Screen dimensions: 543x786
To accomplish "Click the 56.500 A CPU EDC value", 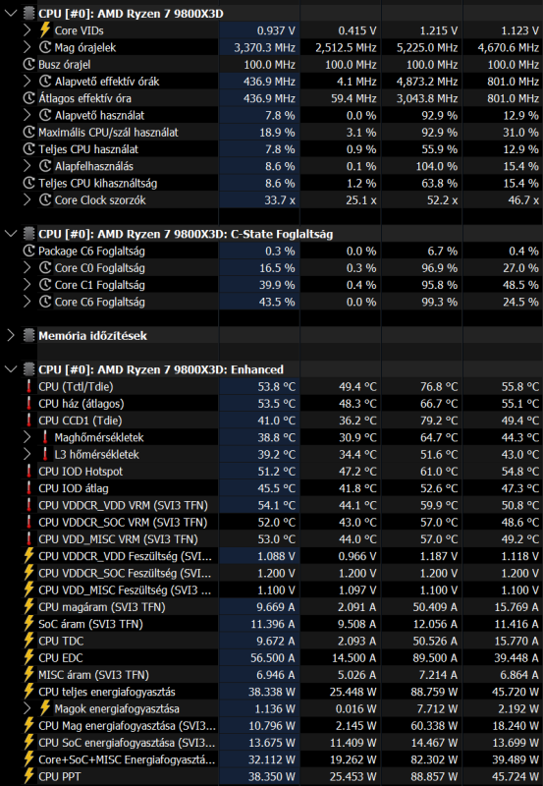I will (x=273, y=658).
